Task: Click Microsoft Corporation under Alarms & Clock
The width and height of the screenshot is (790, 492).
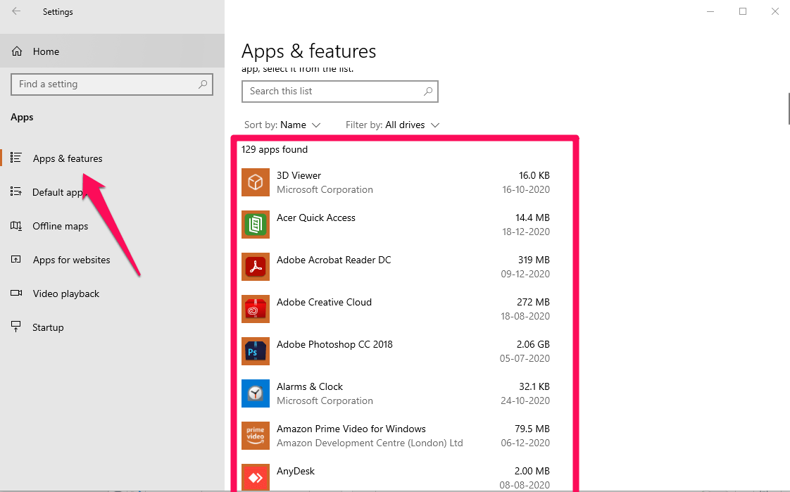Action: click(x=325, y=401)
